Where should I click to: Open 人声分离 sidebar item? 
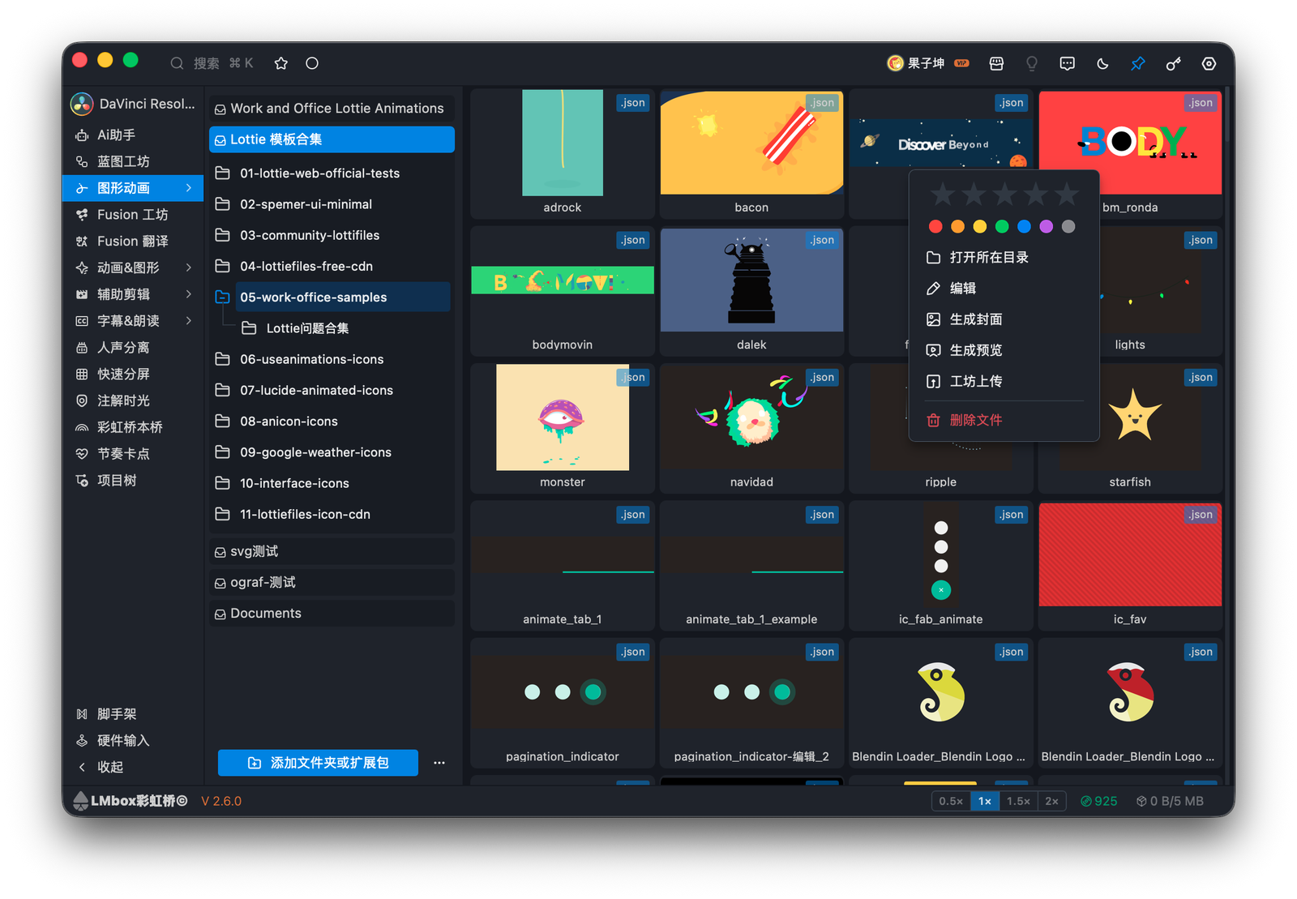click(x=133, y=347)
